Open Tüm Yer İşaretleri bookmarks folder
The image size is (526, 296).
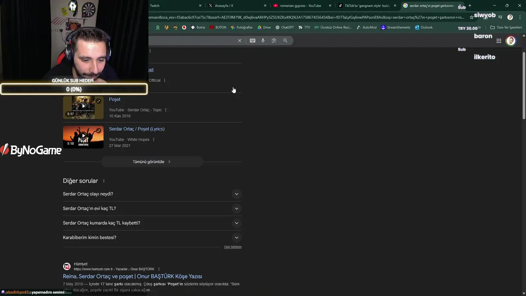(506, 28)
